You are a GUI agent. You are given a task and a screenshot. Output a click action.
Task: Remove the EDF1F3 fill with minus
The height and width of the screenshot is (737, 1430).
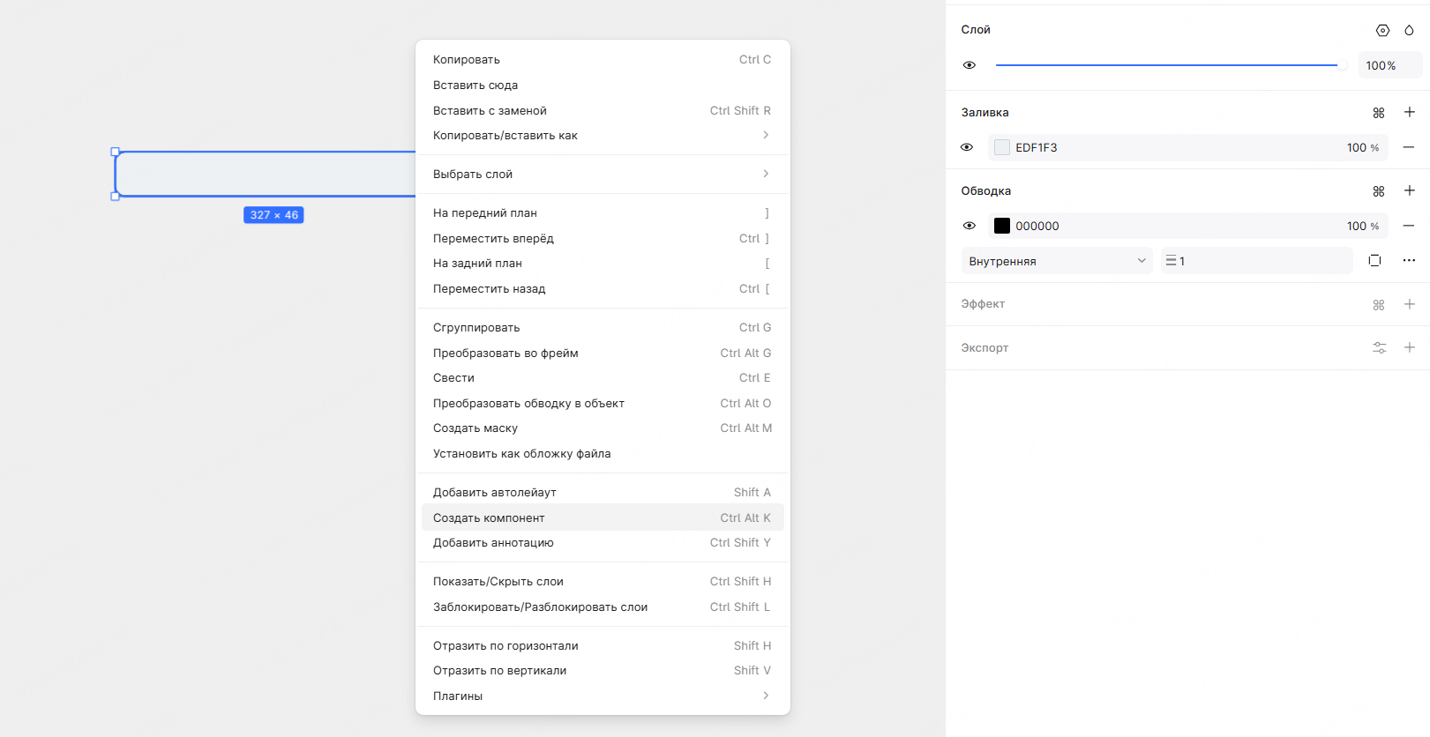pos(1409,147)
